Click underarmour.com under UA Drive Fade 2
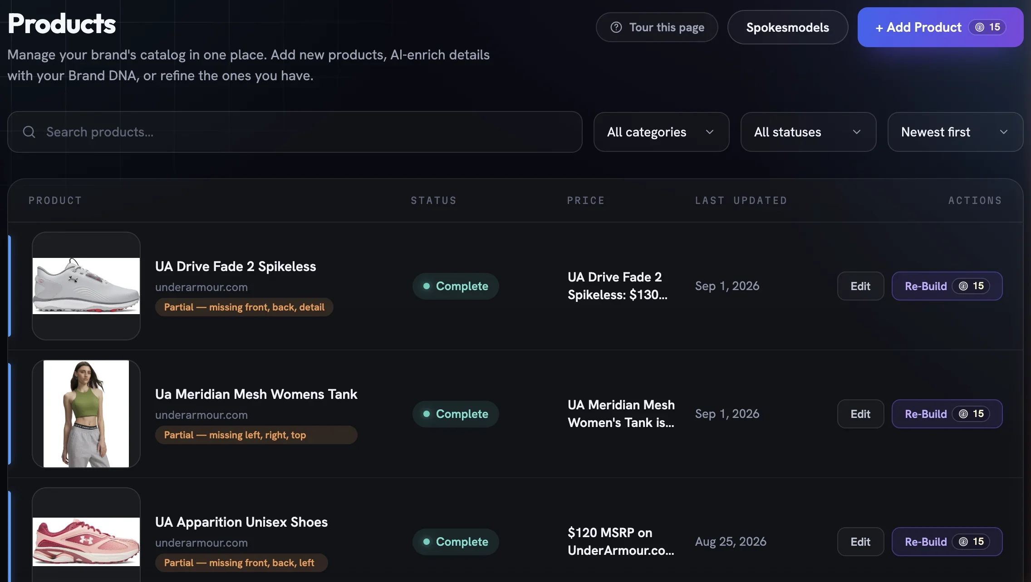The width and height of the screenshot is (1031, 582). coord(201,287)
